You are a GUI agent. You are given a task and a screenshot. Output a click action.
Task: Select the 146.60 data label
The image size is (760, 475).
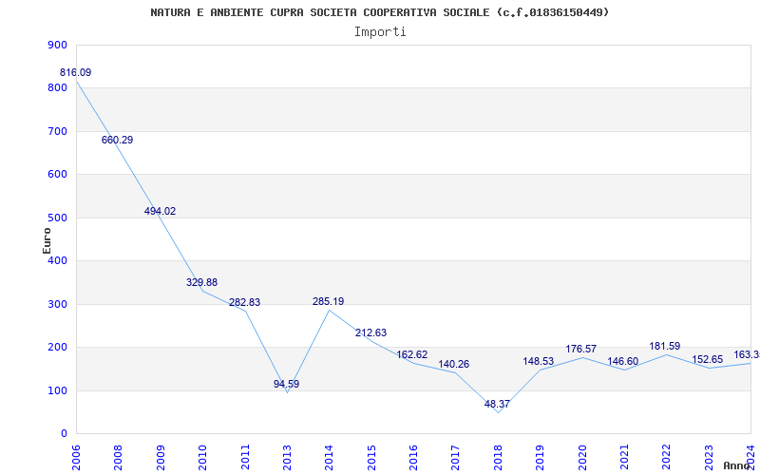623,362
